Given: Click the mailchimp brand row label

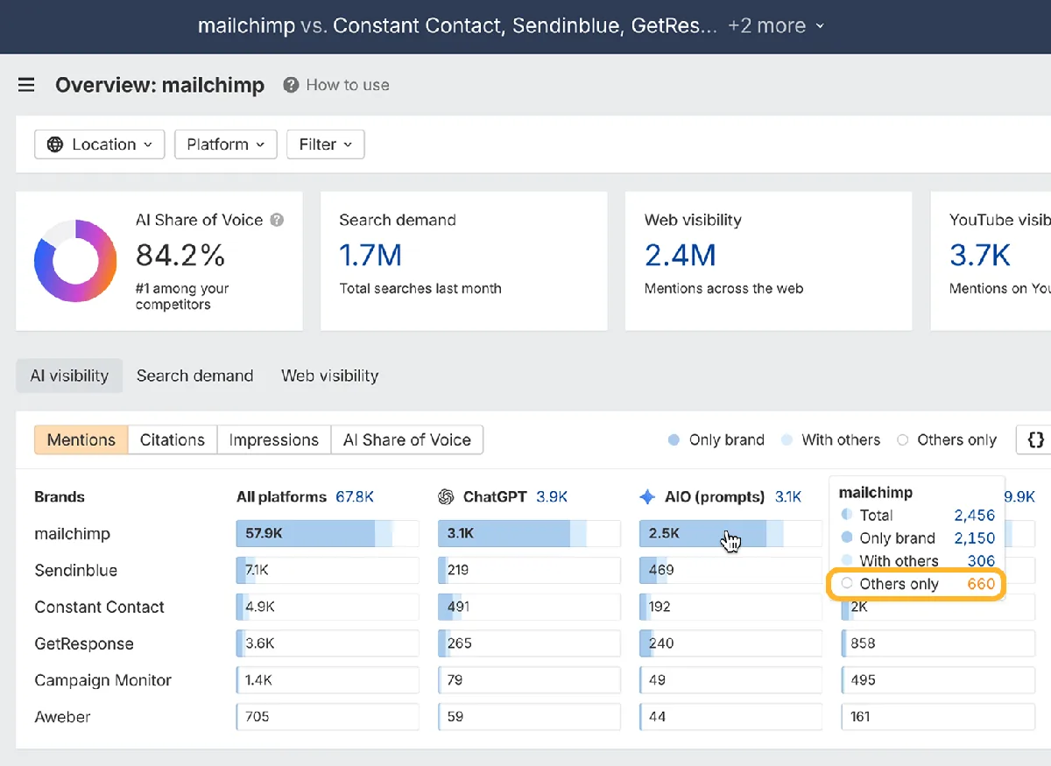Looking at the screenshot, I should pos(73,534).
